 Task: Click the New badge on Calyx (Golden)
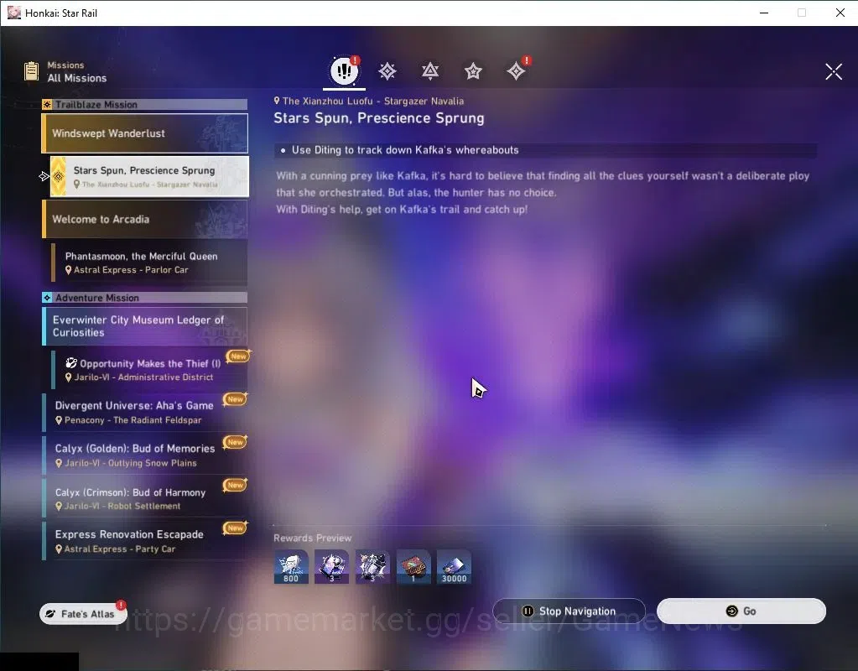(236, 442)
